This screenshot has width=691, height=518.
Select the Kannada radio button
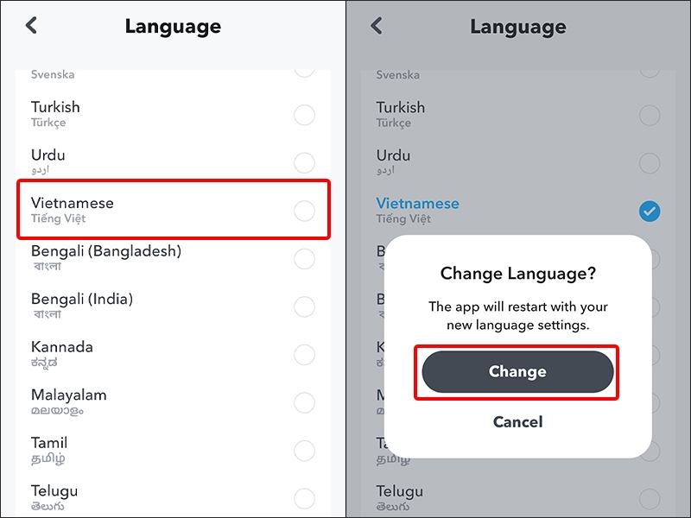[304, 355]
